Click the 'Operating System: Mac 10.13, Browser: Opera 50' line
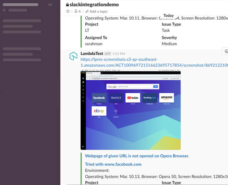Screen dimensions: 228x185 coord(156,177)
